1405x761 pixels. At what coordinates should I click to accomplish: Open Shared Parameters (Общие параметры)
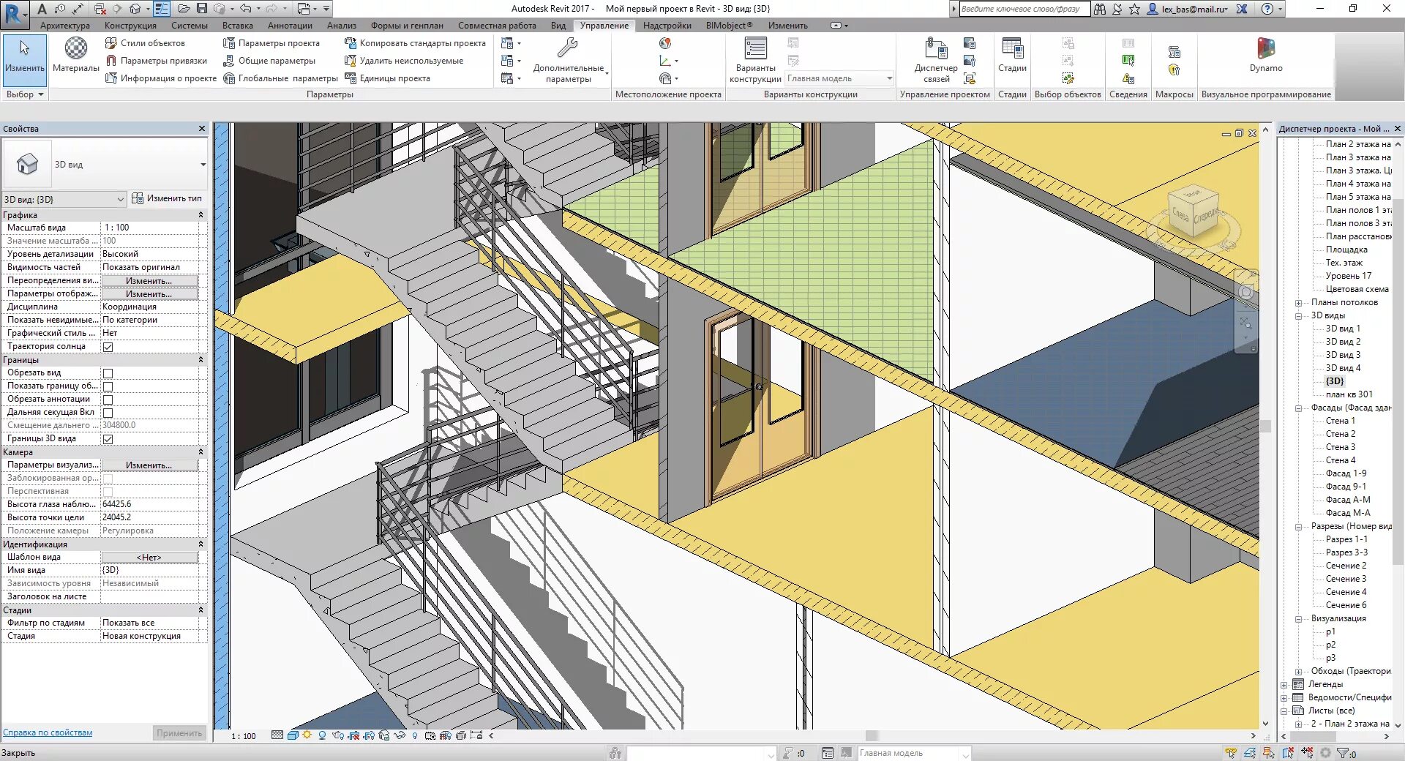269,61
